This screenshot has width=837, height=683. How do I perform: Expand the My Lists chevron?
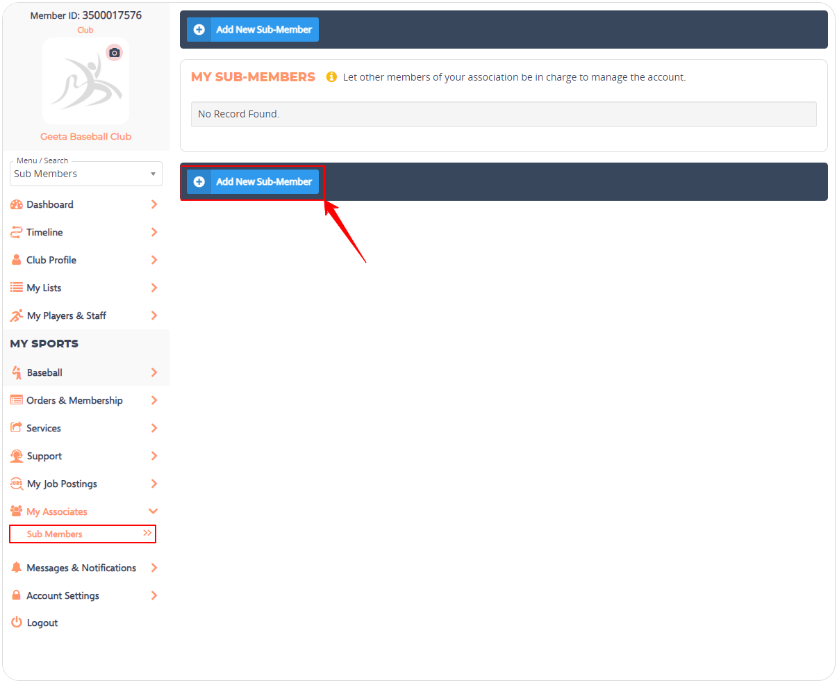(x=154, y=288)
